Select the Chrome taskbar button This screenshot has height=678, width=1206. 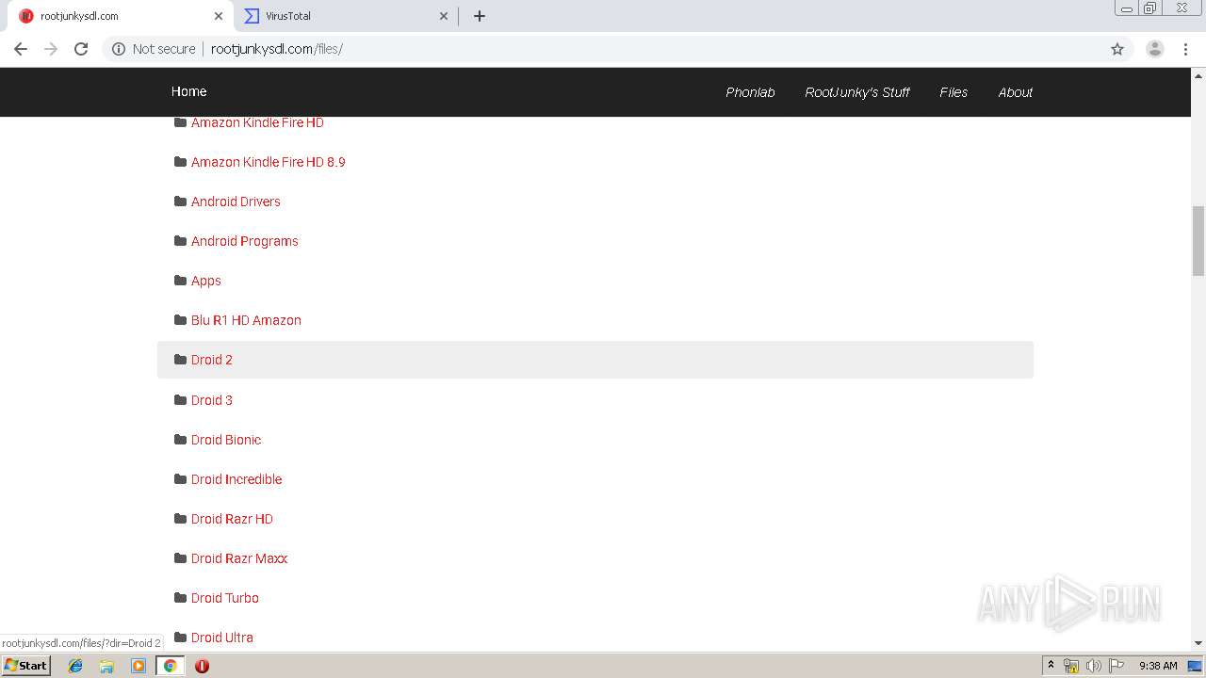point(170,666)
